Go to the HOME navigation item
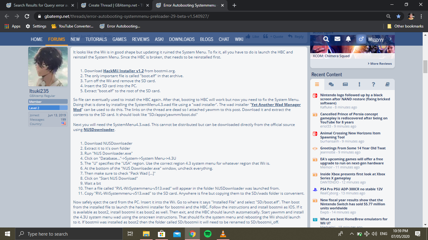The image size is (428, 240). (37, 39)
